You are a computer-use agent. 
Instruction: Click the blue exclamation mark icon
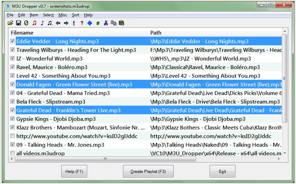[74, 23]
